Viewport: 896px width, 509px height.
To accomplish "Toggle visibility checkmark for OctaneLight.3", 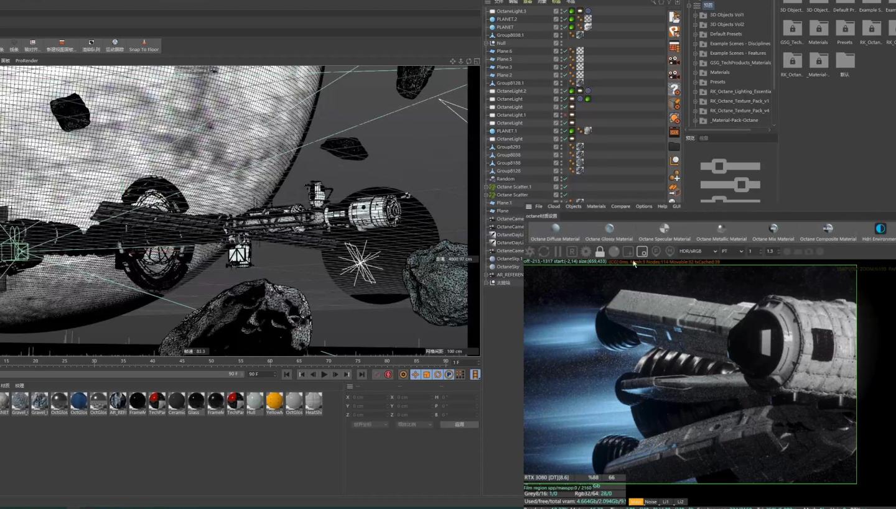I will (x=564, y=11).
